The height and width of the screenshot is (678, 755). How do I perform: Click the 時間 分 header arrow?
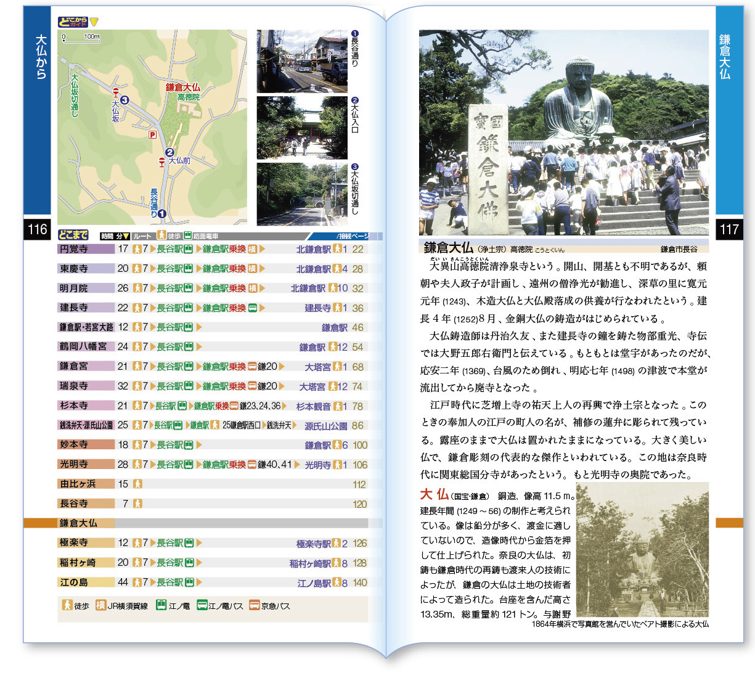pos(126,236)
